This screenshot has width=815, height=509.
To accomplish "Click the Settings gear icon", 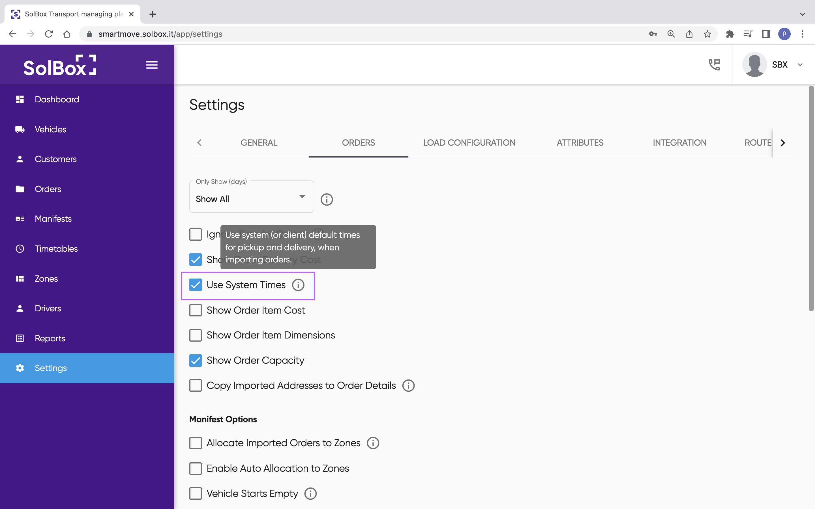I will [20, 368].
